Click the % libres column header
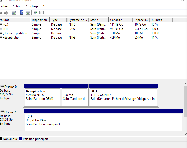 [156, 20]
